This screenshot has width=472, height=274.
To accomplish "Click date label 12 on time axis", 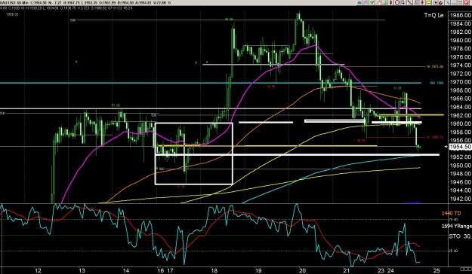I will coord(38,270).
